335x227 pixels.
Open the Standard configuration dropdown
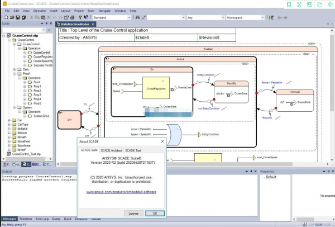coord(129,17)
